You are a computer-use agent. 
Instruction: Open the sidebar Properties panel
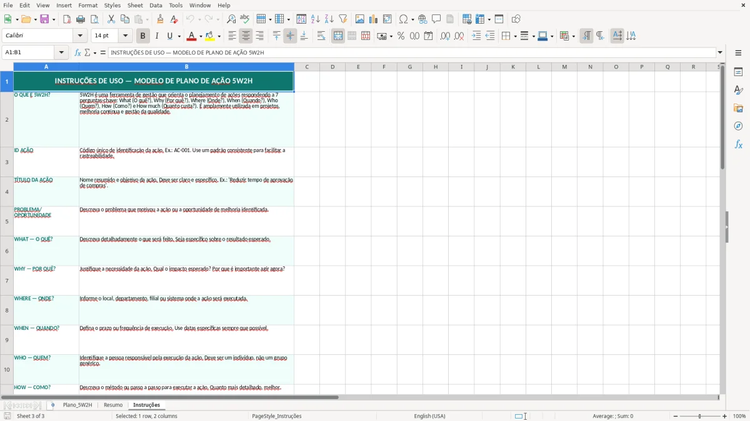pyautogui.click(x=738, y=72)
